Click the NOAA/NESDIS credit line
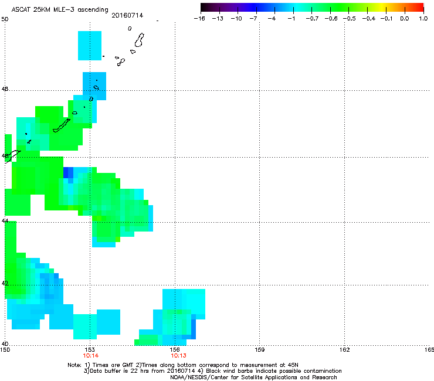Image resolution: width=434 pixels, height=381 pixels. [253, 377]
